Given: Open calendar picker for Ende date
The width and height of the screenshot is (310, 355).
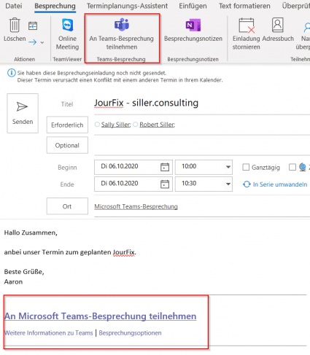Looking at the screenshot, I should [165, 184].
